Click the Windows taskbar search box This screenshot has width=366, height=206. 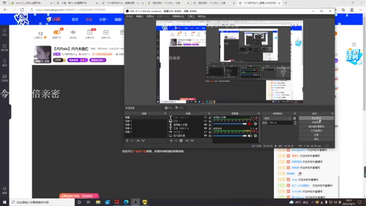tap(42, 202)
